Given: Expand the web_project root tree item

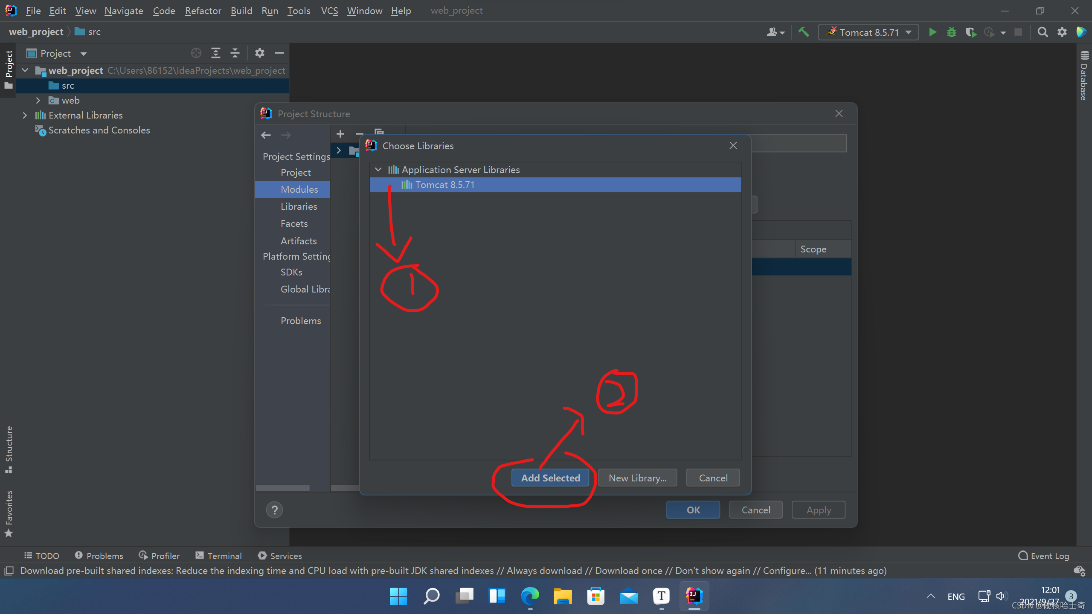Looking at the screenshot, I should coord(26,70).
